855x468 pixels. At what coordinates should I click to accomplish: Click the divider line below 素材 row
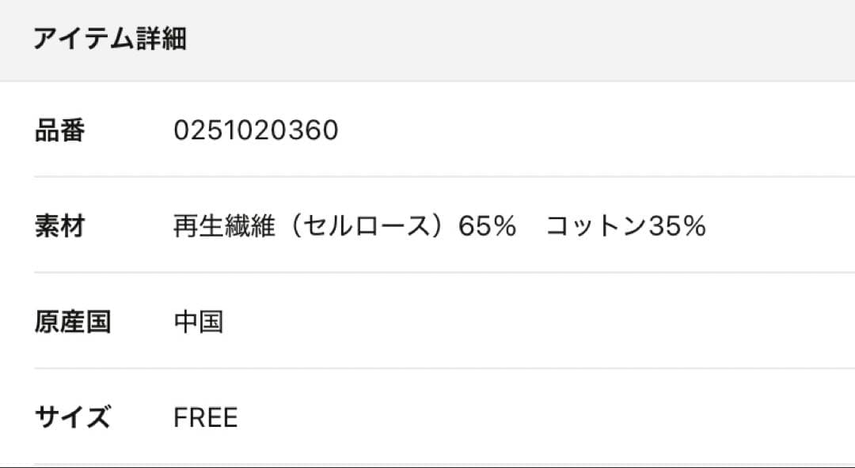[x=443, y=273]
